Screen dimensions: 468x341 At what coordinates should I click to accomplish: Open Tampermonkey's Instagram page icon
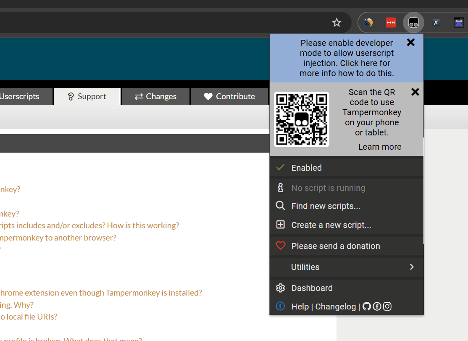click(387, 307)
